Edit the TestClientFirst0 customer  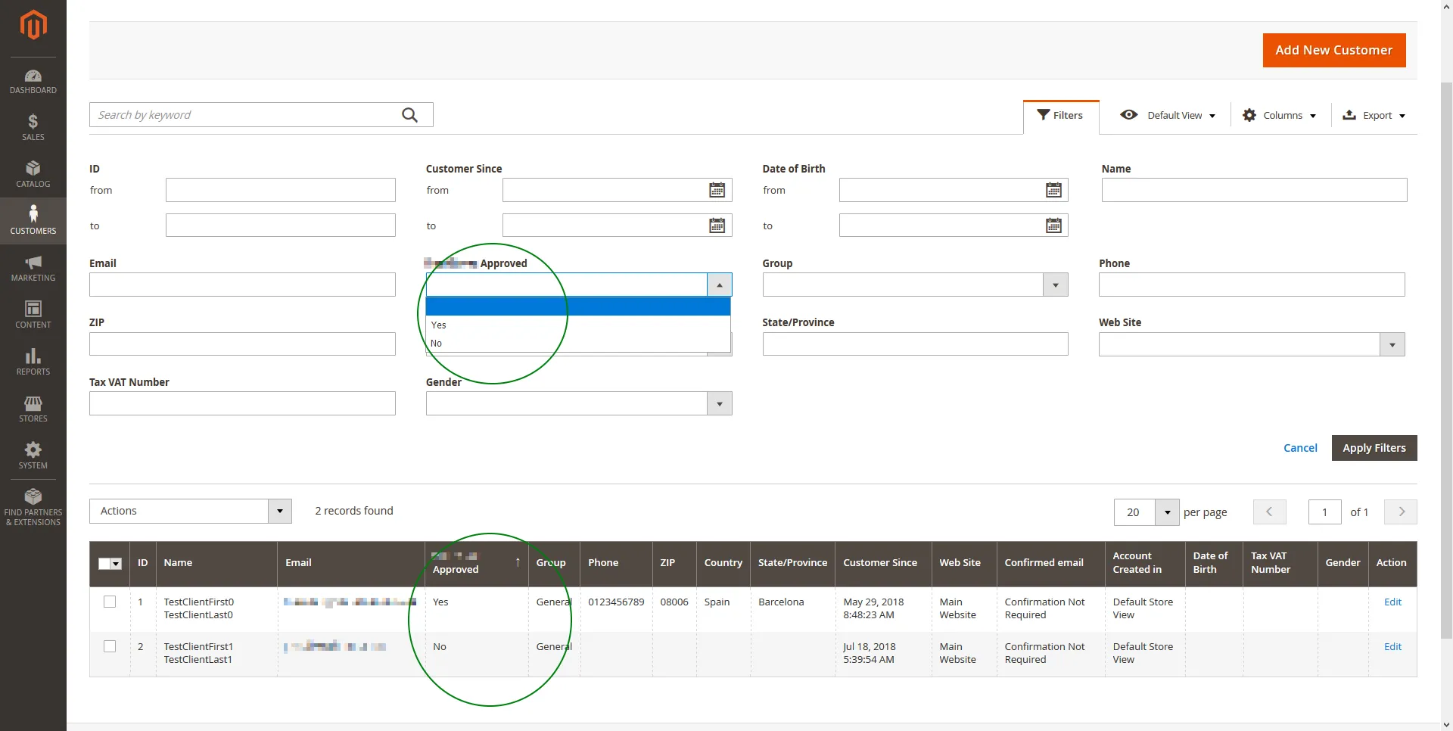(1392, 602)
